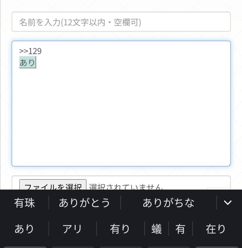The height and width of the screenshot is (248, 242).
Task: Choose the katakana アリ candidate
Action: pos(73,229)
